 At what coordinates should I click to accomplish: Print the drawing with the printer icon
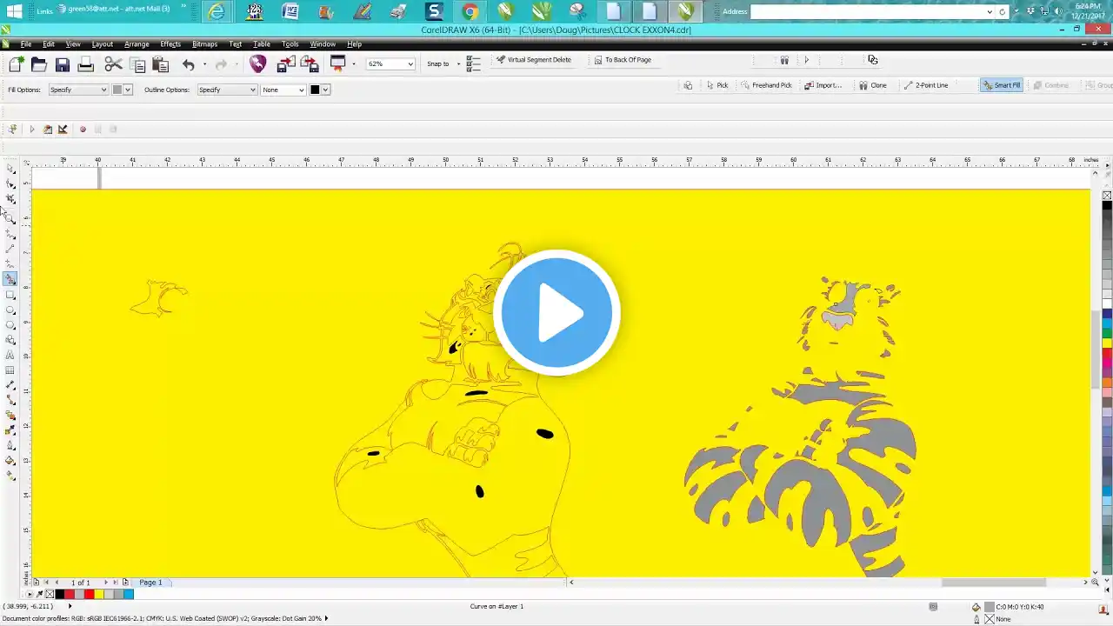coord(85,63)
